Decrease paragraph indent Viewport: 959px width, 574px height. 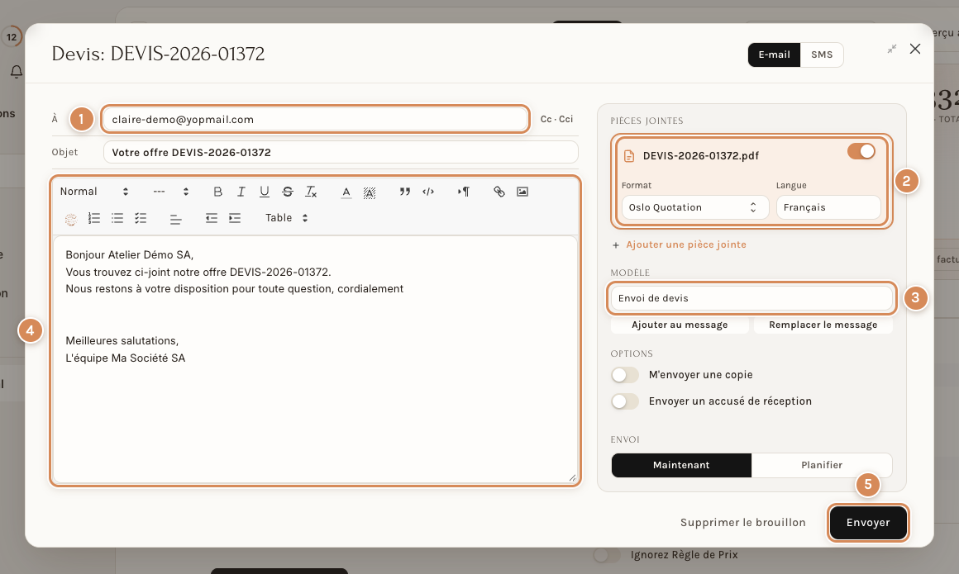pos(212,218)
